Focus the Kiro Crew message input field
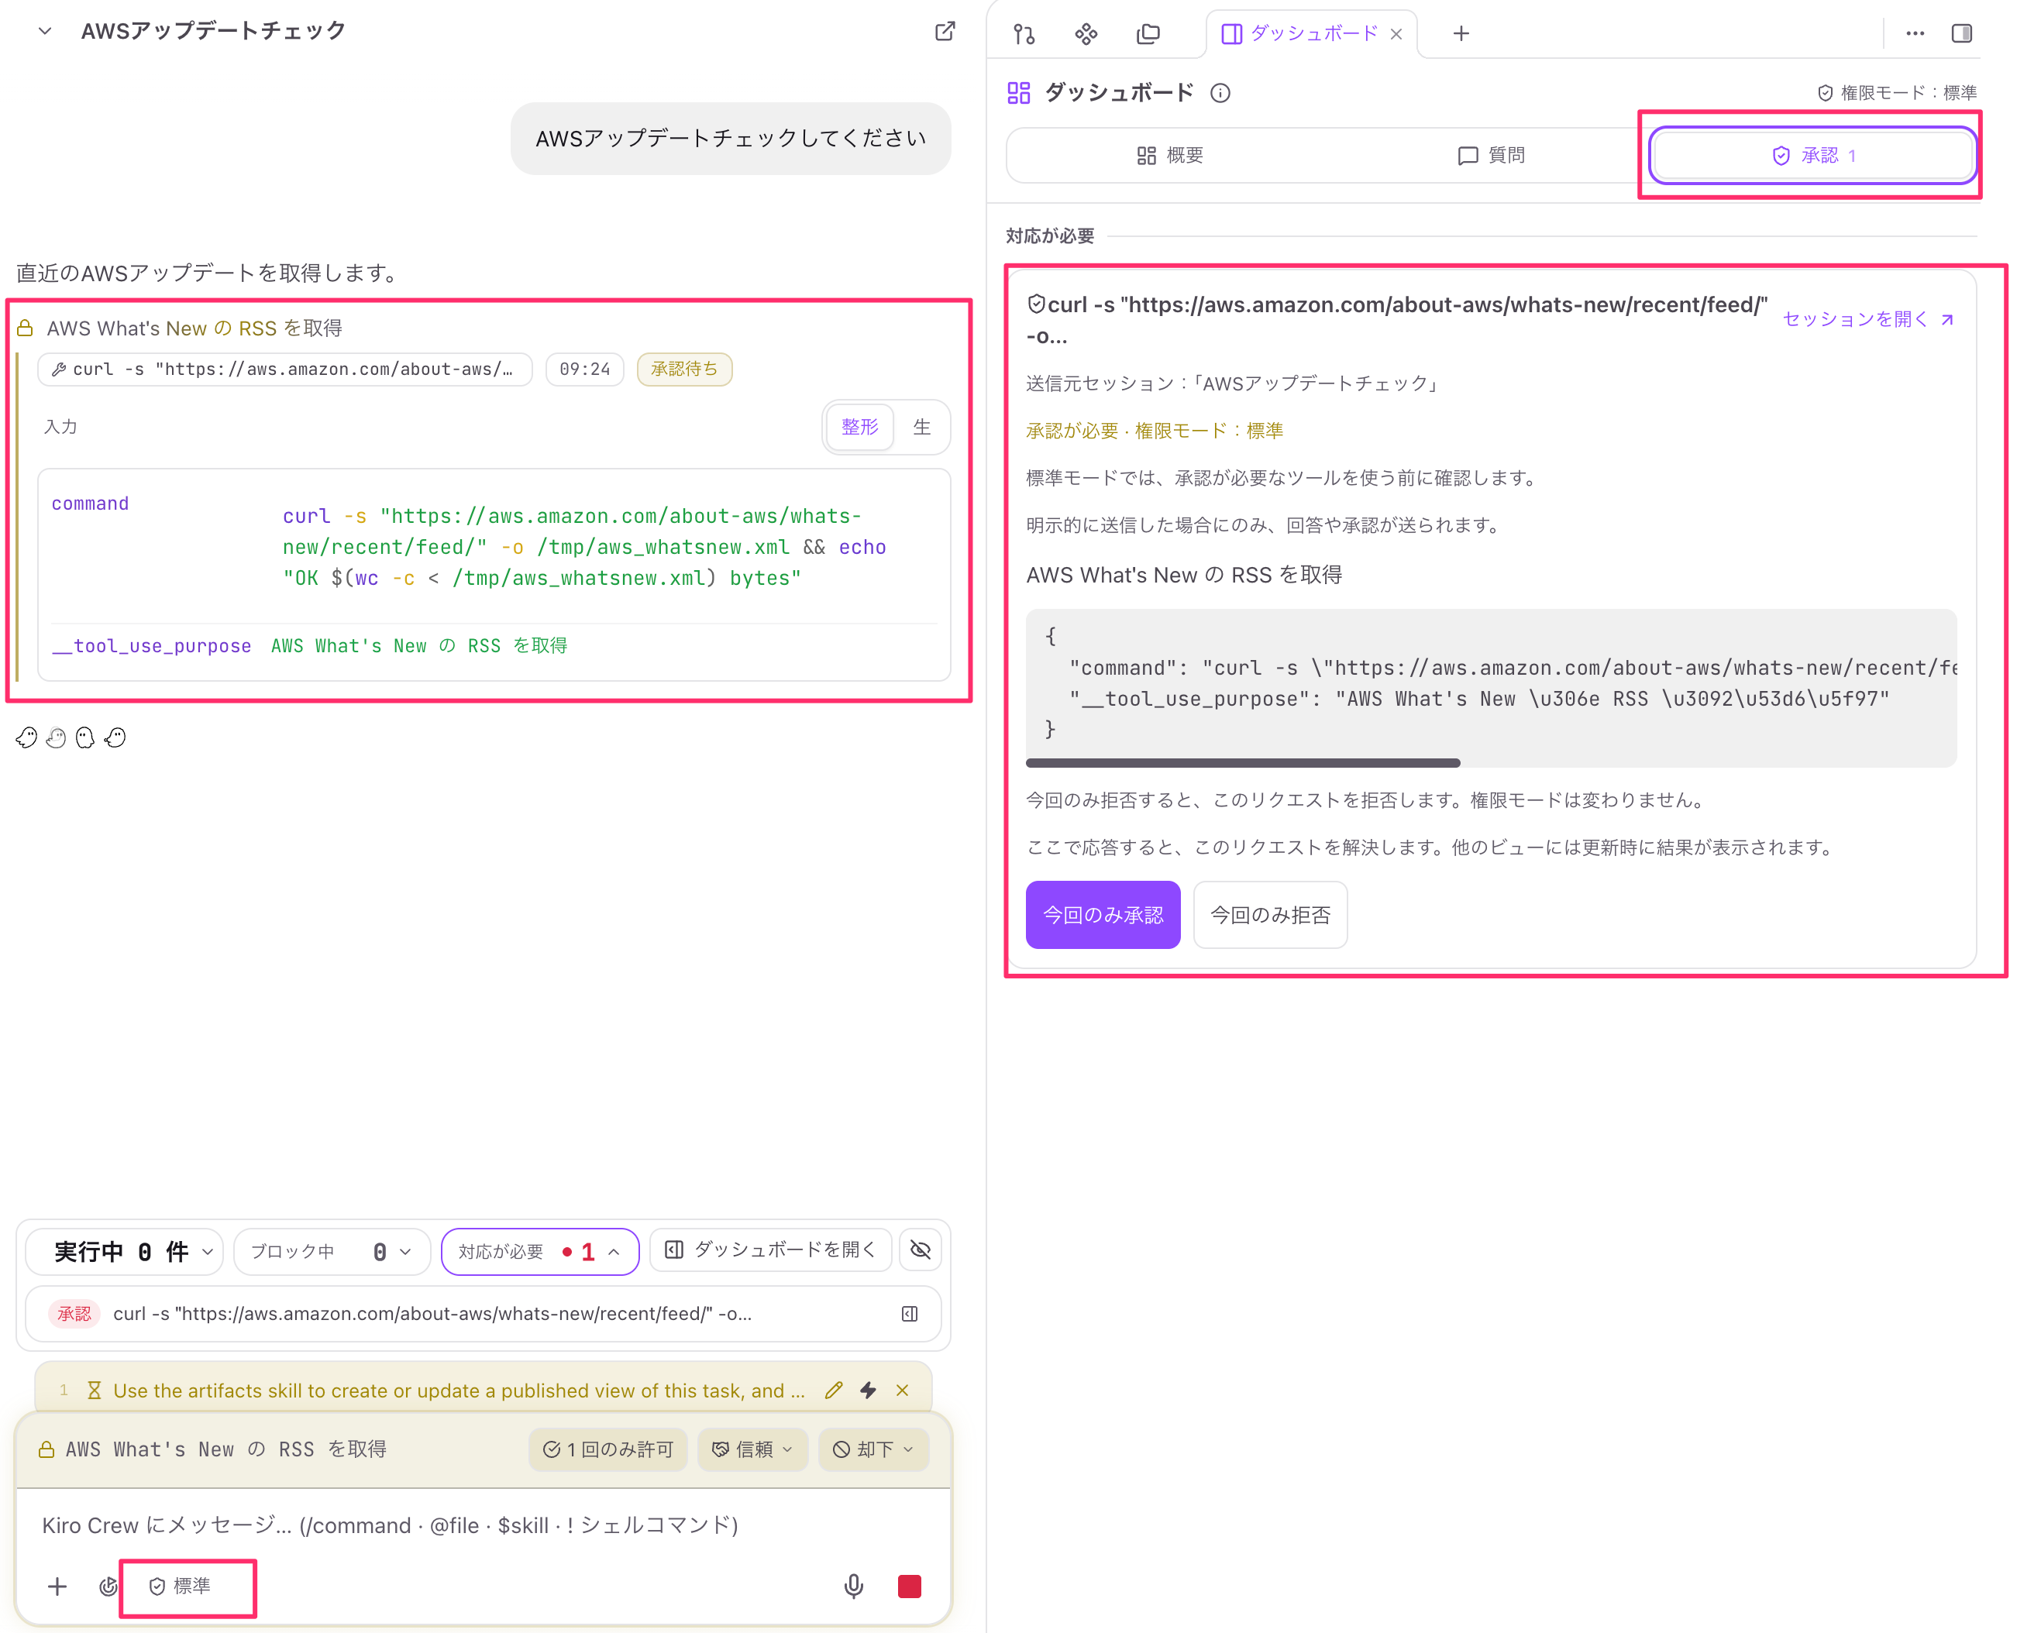Screen dimensions: 2041x1633 click(483, 1525)
